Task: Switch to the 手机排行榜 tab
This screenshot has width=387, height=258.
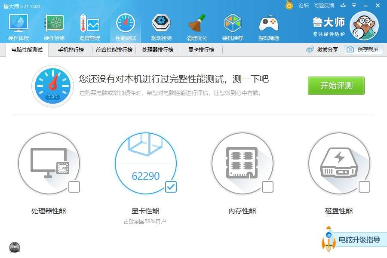Action: pos(71,49)
